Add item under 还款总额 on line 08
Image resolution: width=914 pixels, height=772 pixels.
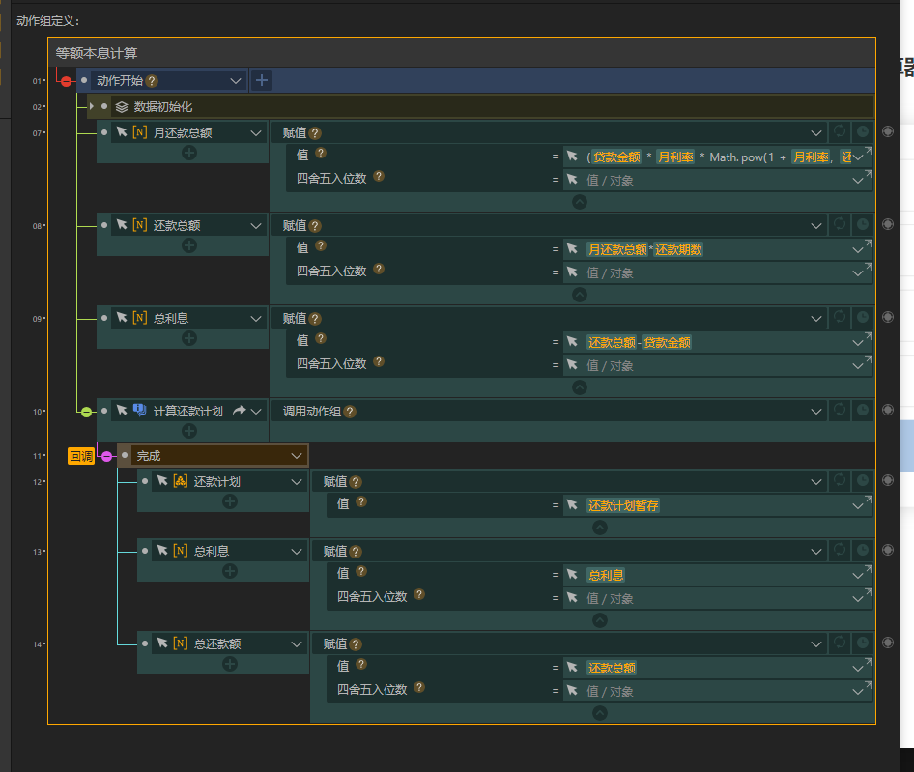pyautogui.click(x=188, y=245)
